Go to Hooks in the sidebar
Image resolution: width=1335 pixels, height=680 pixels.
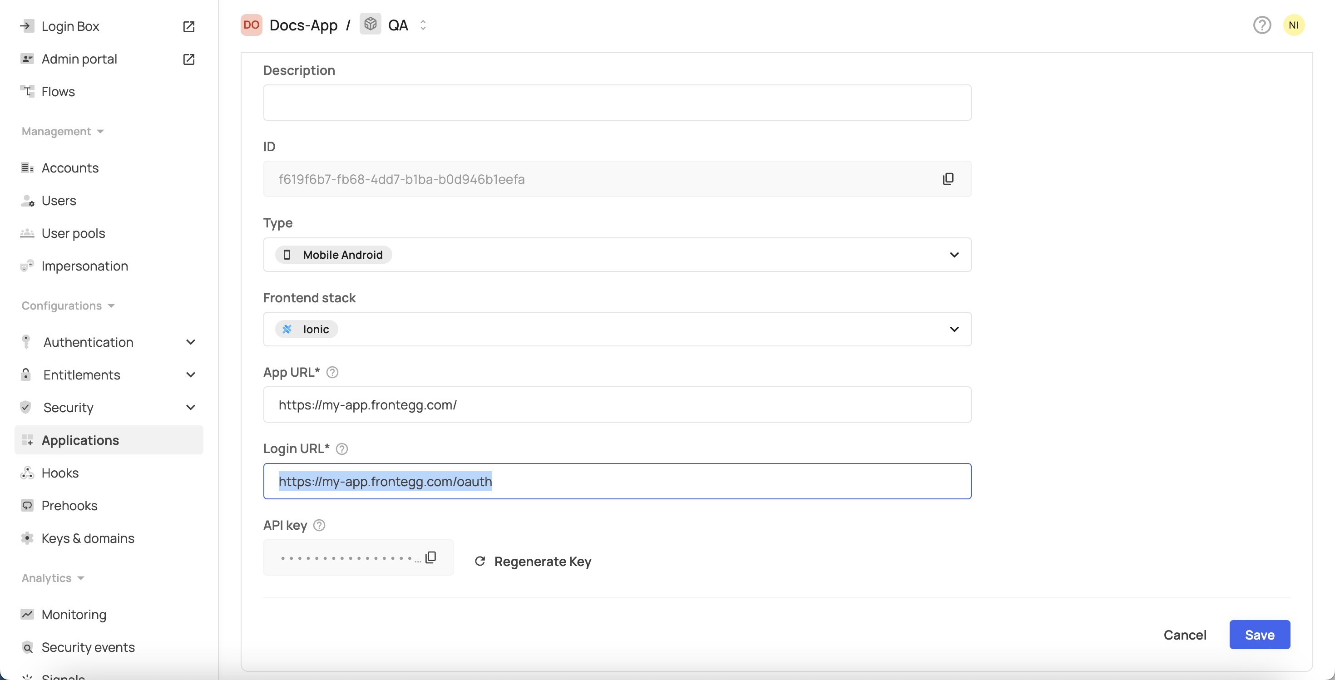(60, 473)
